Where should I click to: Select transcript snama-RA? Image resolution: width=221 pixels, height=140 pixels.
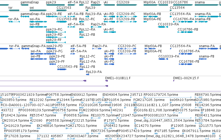coord(203,14)
